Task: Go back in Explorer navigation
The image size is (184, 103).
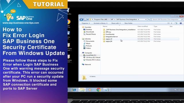Action: click(x=81, y=19)
